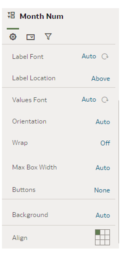Choose bottom-right cell of Align grid
The height and width of the screenshot is (257, 121).
[x=107, y=242]
